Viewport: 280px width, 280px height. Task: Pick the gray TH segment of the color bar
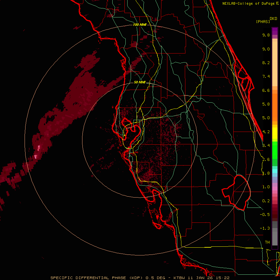click(275, 238)
